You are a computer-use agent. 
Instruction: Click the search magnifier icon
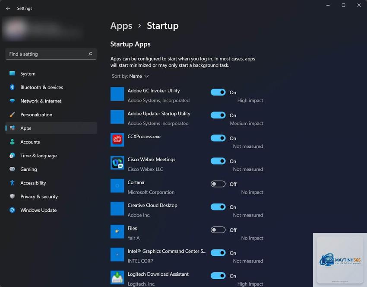[x=91, y=54]
